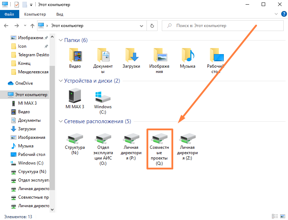Switch to the Вид ribbon tab
Screen dimensions: 288x220
(60, 14)
